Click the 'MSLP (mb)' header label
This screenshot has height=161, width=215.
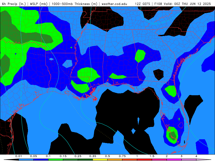tap(39, 4)
